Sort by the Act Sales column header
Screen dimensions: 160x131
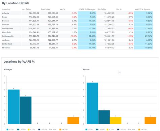pyautogui.click(x=26, y=9)
